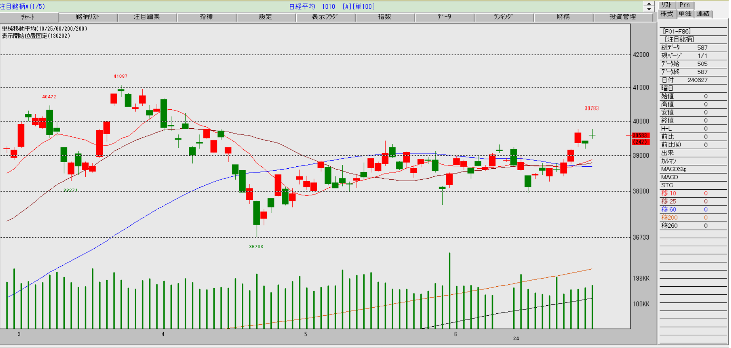Open the ランキング tab
Viewport: 731px width, 348px height.
(504, 17)
